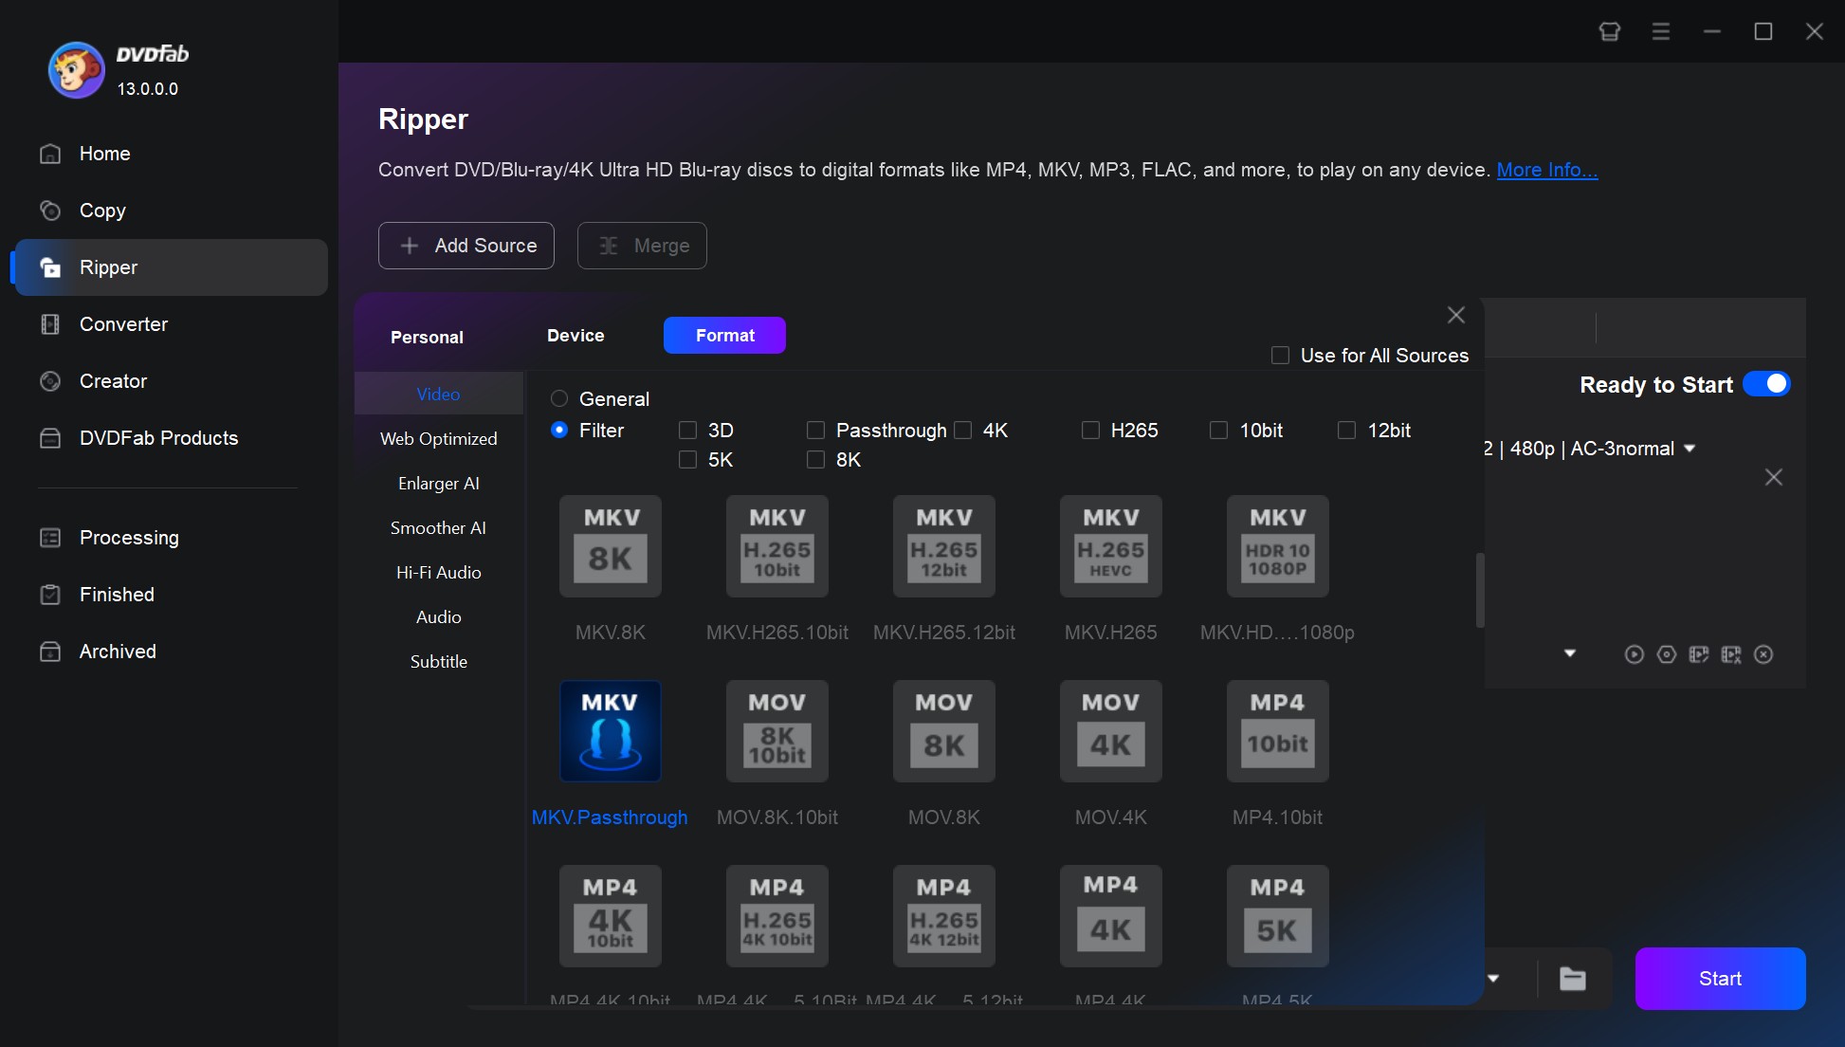The width and height of the screenshot is (1845, 1047).
Task: Enable the 3D filter checkbox
Action: (688, 431)
